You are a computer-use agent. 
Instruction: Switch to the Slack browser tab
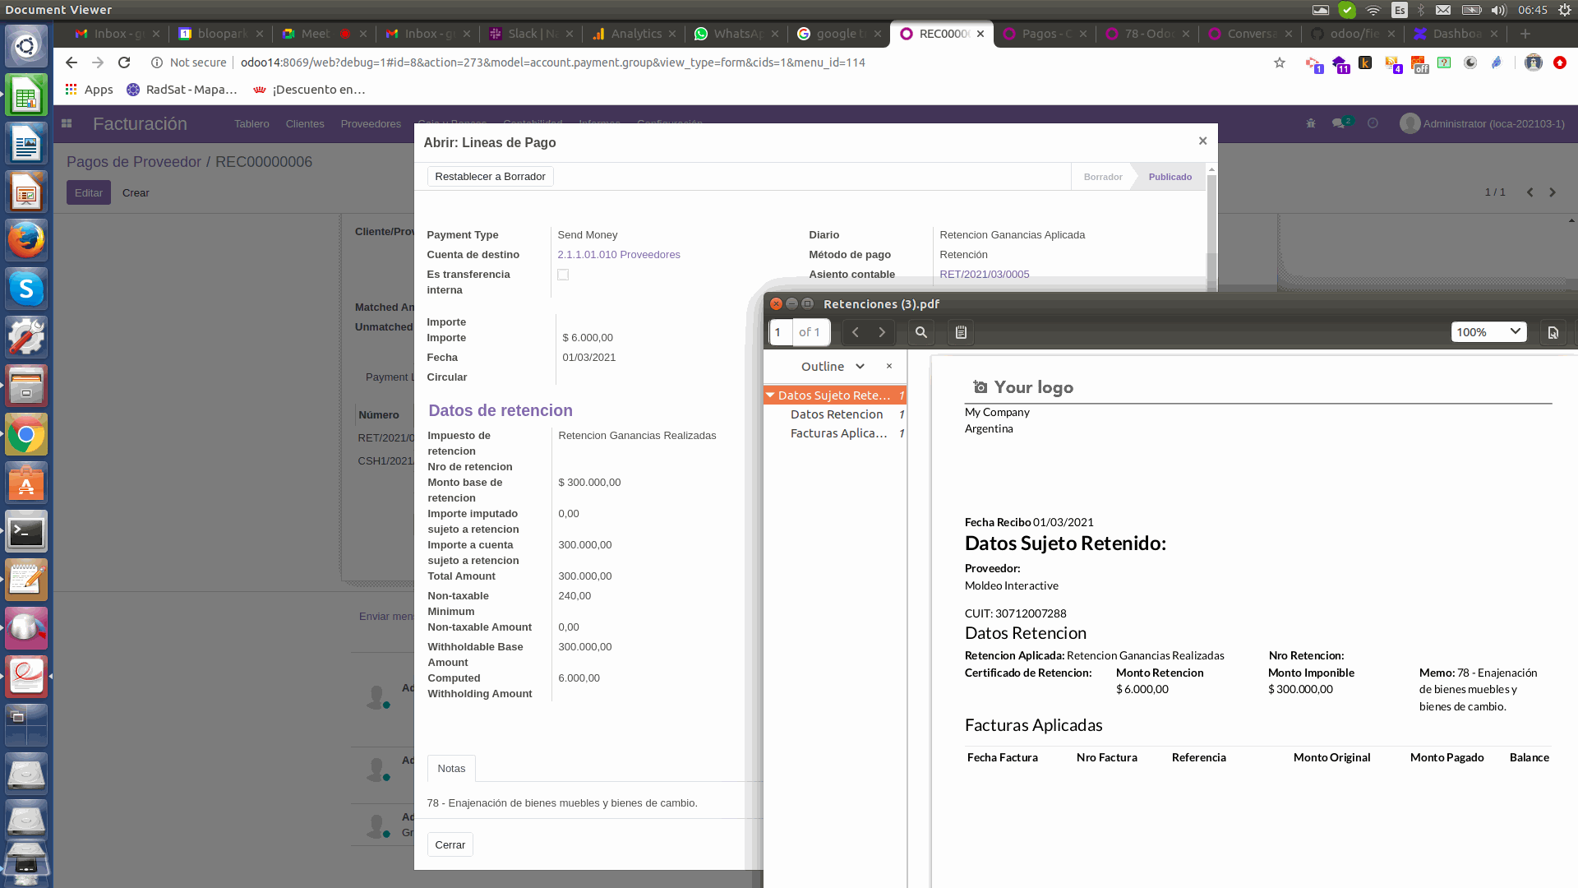pyautogui.click(x=530, y=34)
